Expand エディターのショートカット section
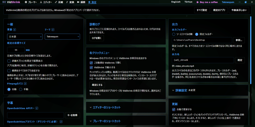The image size is (255, 127). [x=126, y=107]
